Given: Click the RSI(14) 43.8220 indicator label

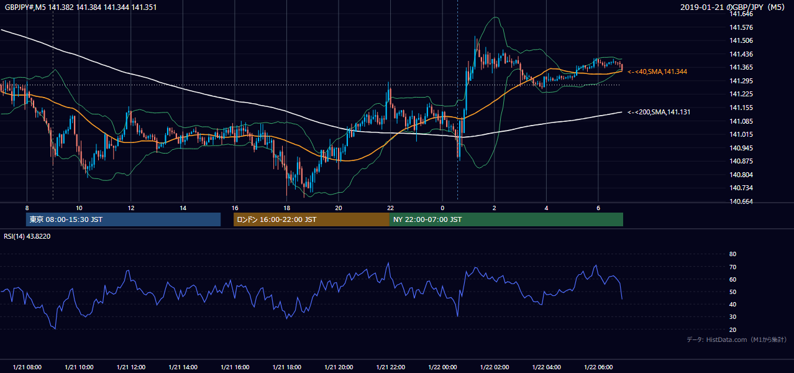Looking at the screenshot, I should tap(27, 236).
